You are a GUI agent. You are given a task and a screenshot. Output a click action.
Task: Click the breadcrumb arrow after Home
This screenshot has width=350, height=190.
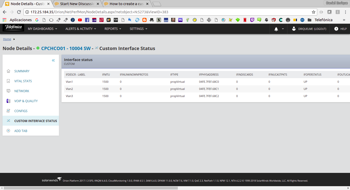(14, 39)
